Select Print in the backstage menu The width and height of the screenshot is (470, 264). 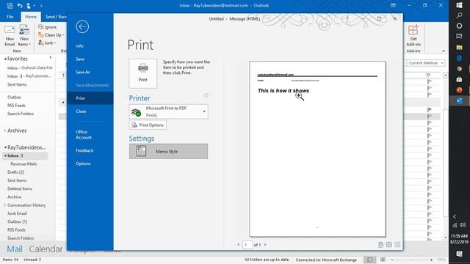90,98
